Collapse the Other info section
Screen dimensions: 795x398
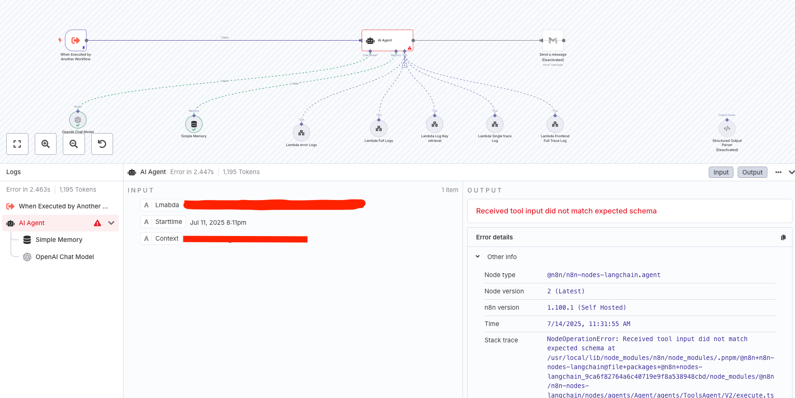tap(478, 257)
